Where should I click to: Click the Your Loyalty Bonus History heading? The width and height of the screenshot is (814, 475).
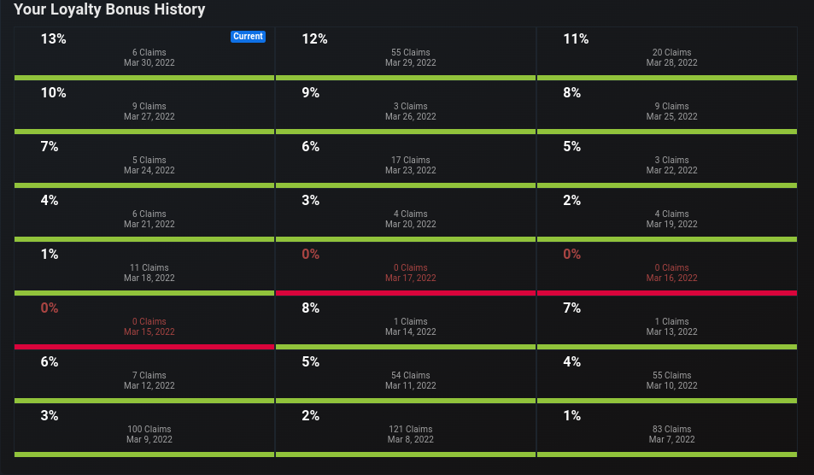[109, 9]
